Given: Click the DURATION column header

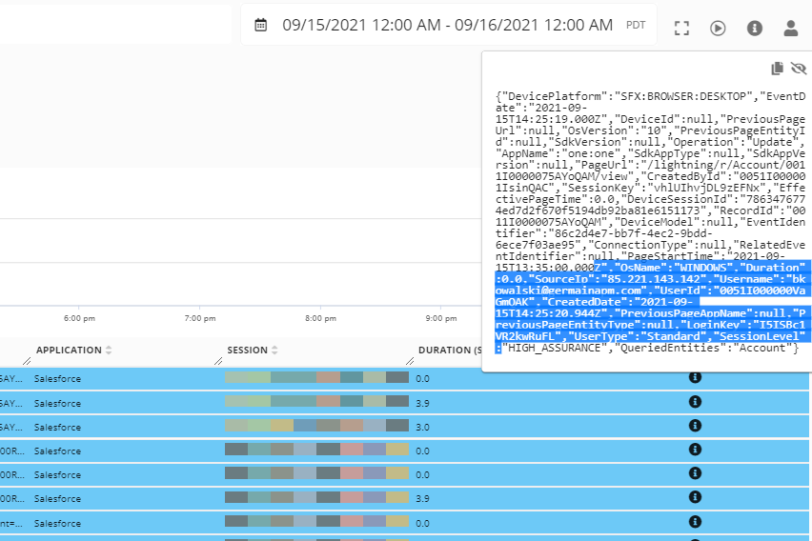Looking at the screenshot, I should click(x=448, y=351).
